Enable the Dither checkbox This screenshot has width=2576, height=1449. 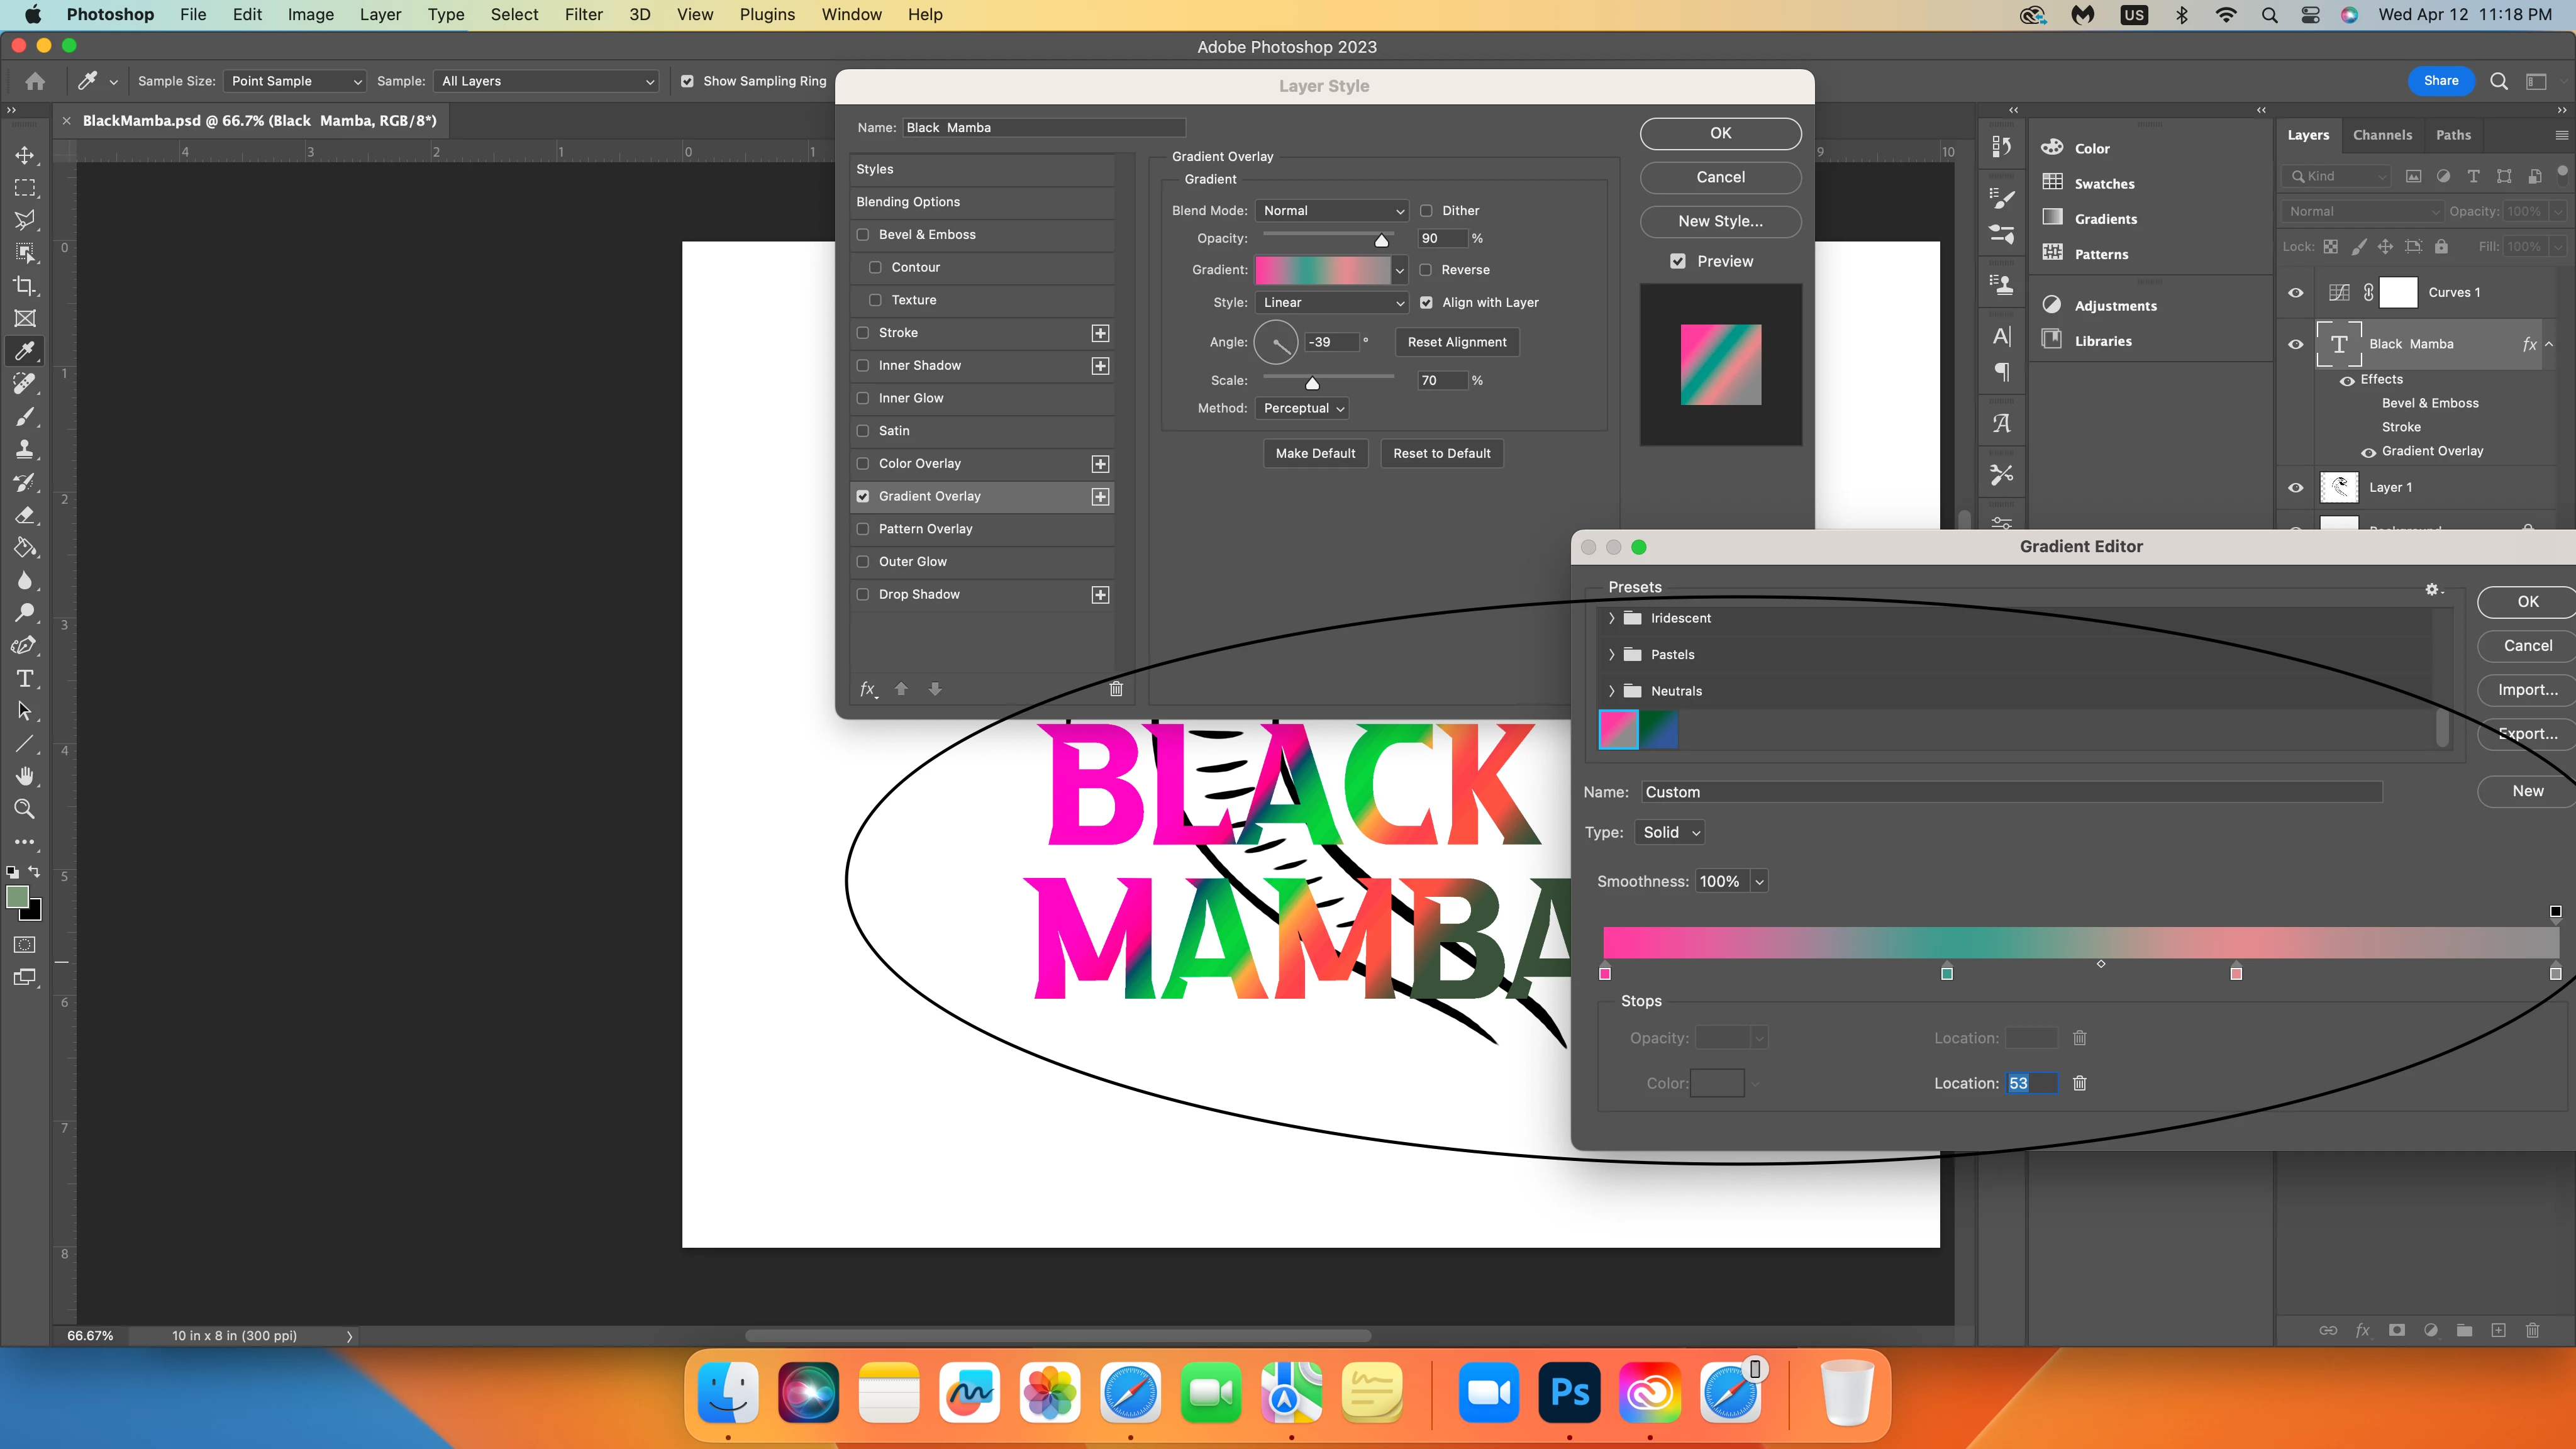point(1427,211)
